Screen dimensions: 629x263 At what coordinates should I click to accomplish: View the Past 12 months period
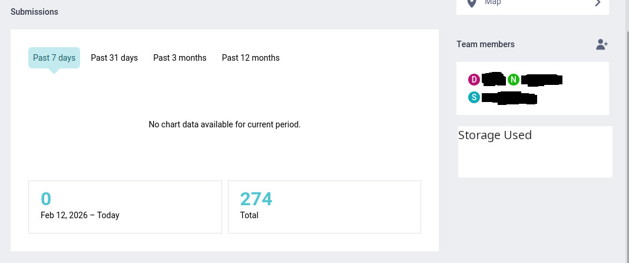[250, 58]
